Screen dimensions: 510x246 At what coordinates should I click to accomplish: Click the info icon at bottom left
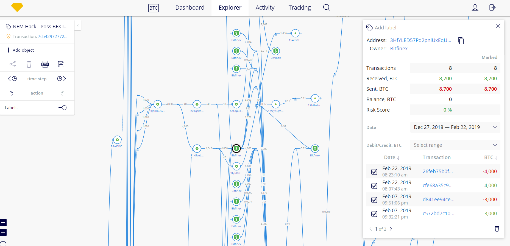pyautogui.click(x=3, y=244)
